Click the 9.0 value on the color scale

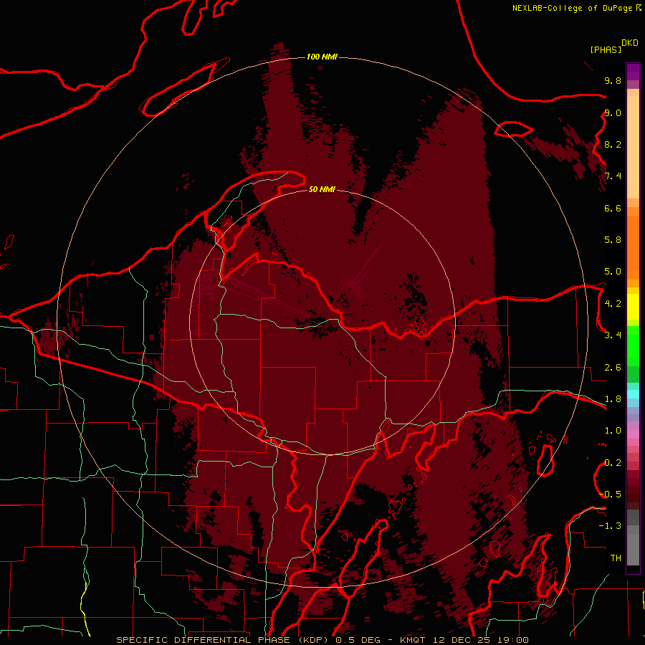click(613, 113)
